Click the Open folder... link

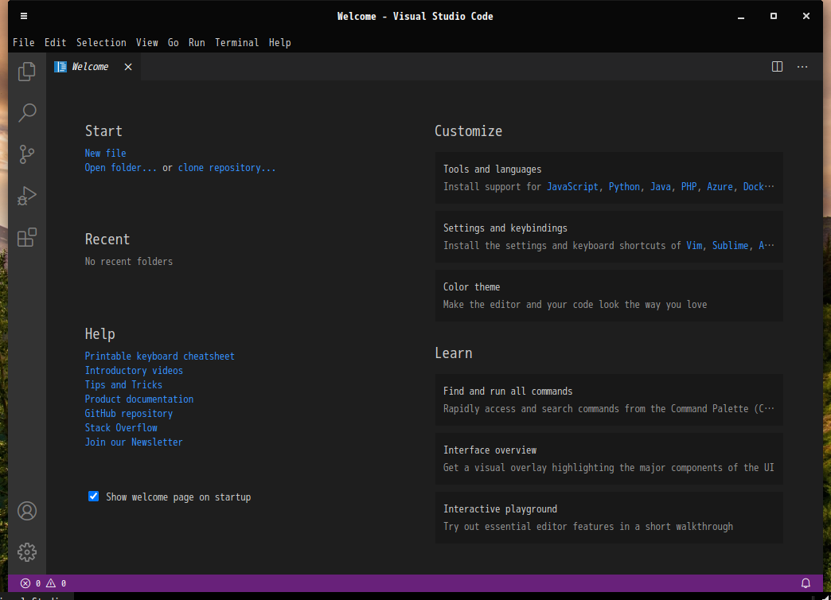click(121, 167)
